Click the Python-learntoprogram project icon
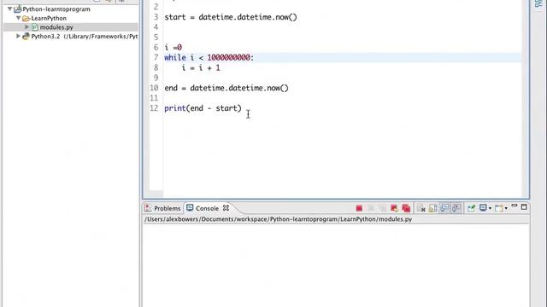 point(17,9)
